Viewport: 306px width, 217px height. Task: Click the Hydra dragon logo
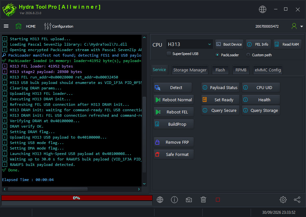[9, 10]
